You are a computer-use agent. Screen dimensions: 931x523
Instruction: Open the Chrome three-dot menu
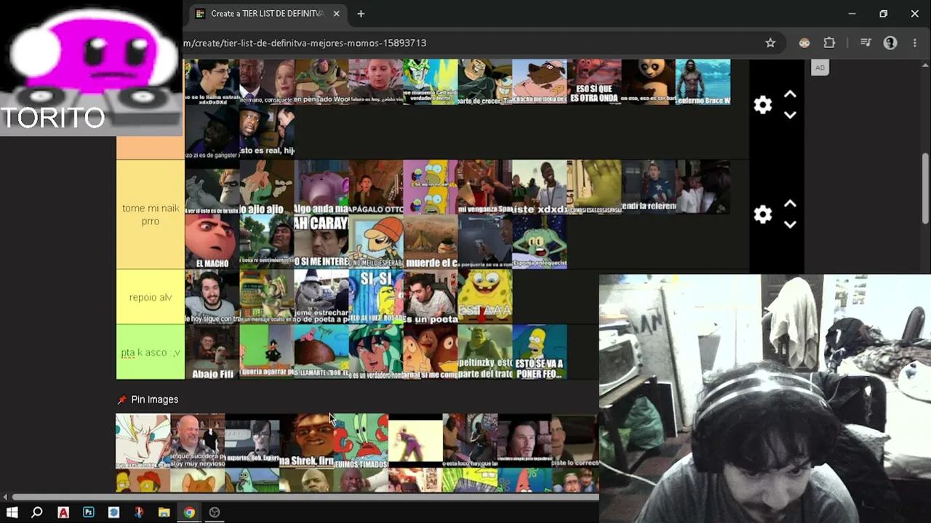[x=915, y=43]
